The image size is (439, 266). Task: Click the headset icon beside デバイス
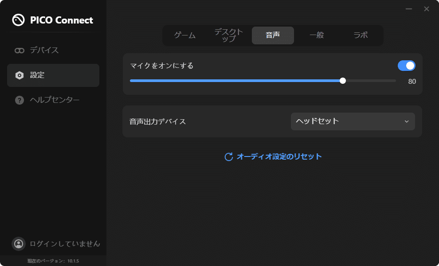click(20, 51)
